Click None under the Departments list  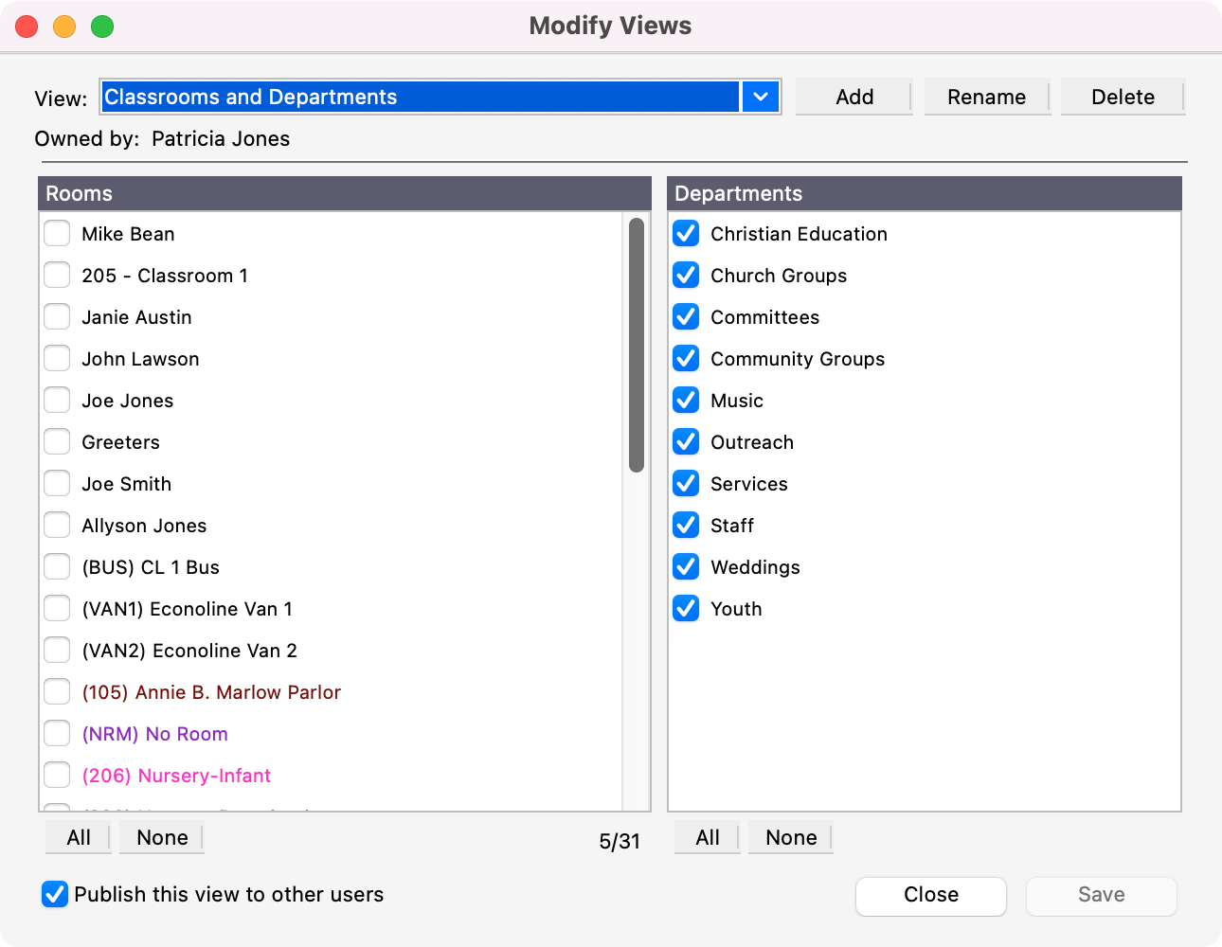pyautogui.click(x=791, y=838)
